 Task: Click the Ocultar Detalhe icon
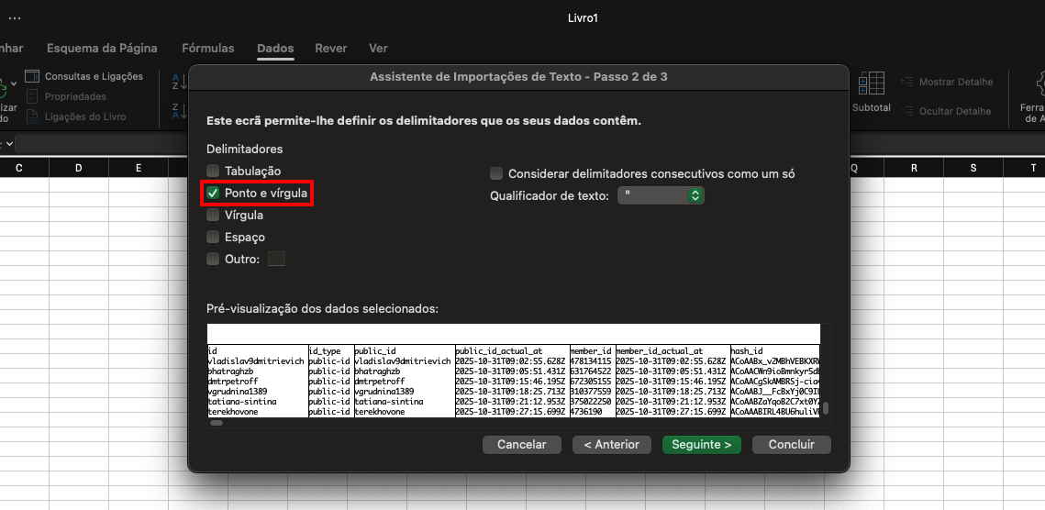click(x=907, y=111)
